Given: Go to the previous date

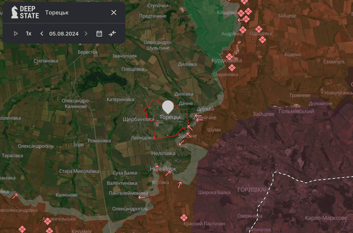Looking at the screenshot, I should (42, 33).
